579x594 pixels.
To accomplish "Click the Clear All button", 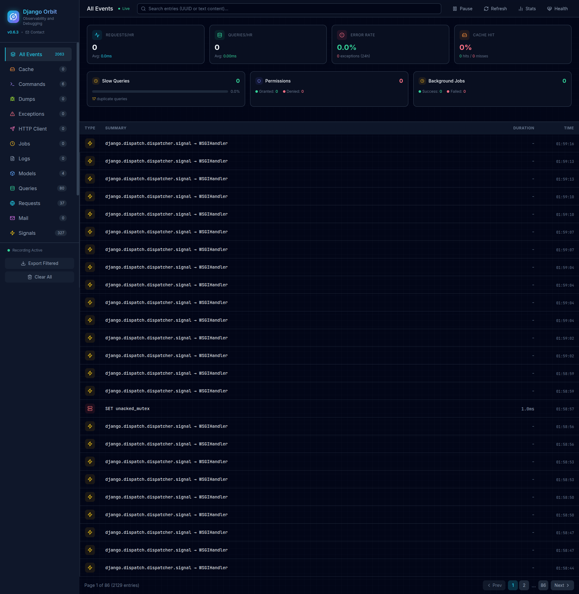I will tap(39, 277).
